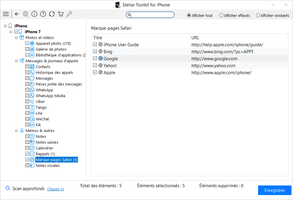Viewport: 293px width, 200px height.
Task: Click the Pièces jointe des messages icon
Action: click(x=32, y=84)
